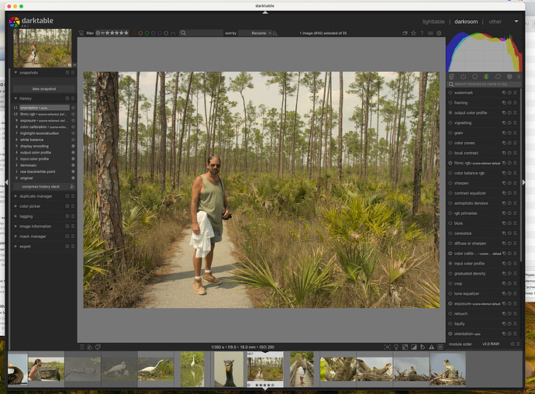Enable the watermark module power button
535x394 pixels.
450,92
